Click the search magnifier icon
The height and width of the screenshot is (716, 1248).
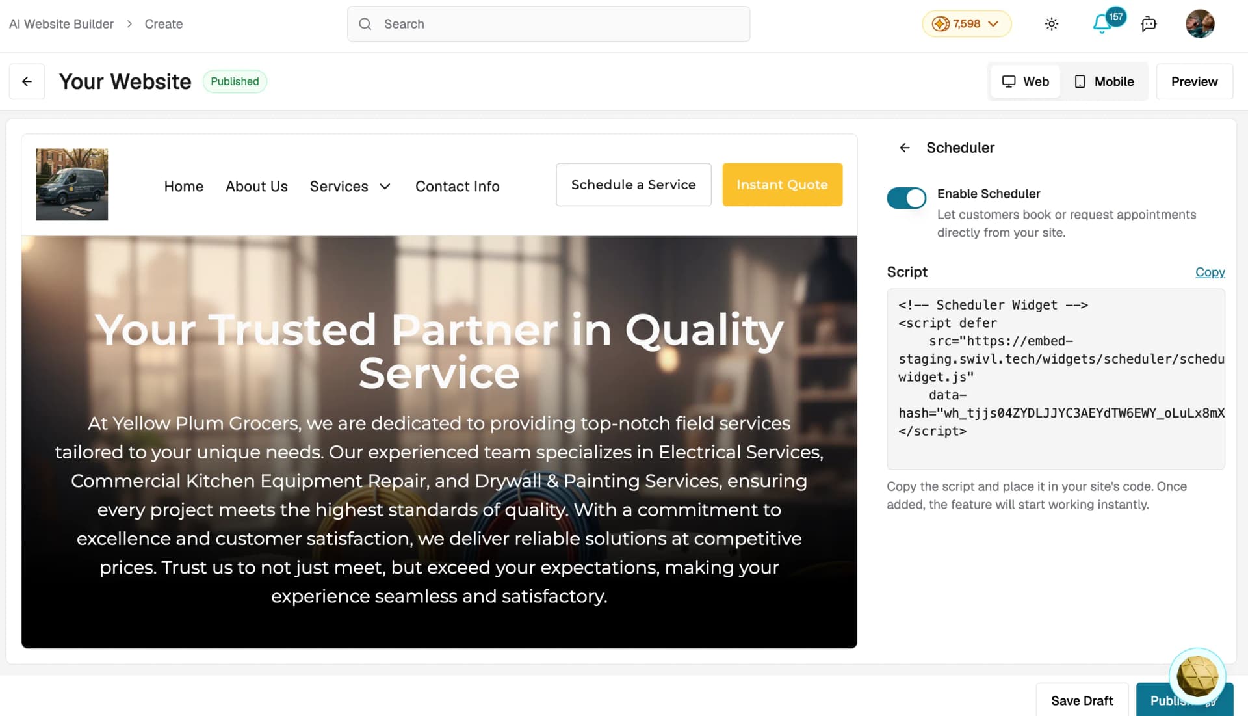point(365,24)
